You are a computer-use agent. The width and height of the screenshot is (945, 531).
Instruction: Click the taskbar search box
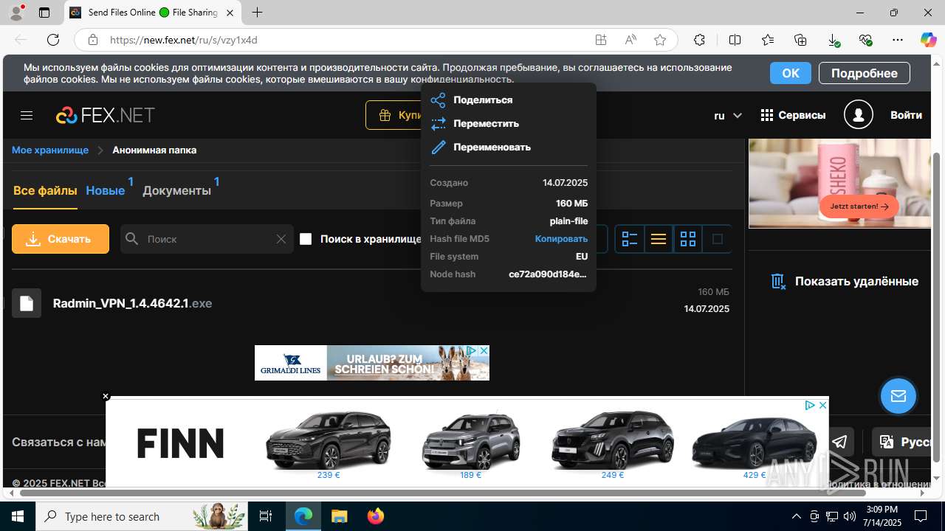140,516
